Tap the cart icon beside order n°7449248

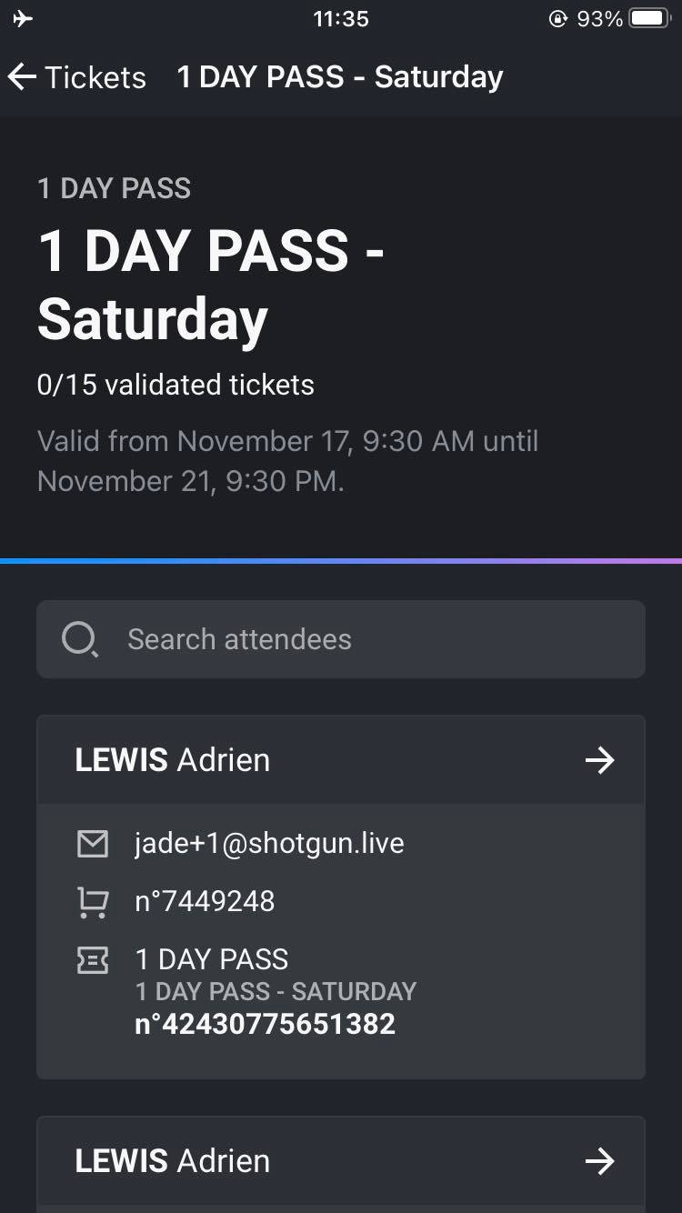(93, 901)
